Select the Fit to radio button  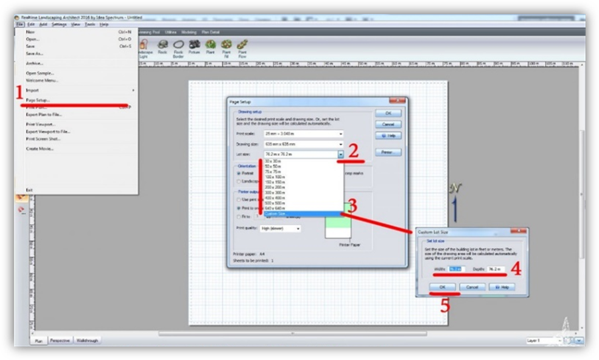(x=239, y=217)
